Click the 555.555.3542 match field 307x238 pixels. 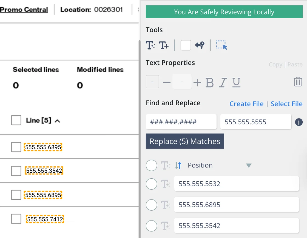[x=237, y=225]
